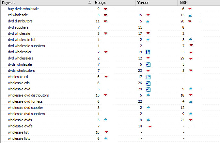Sort by the Yahoo! column header
This screenshot has width=220, height=143.
click(x=157, y=3)
